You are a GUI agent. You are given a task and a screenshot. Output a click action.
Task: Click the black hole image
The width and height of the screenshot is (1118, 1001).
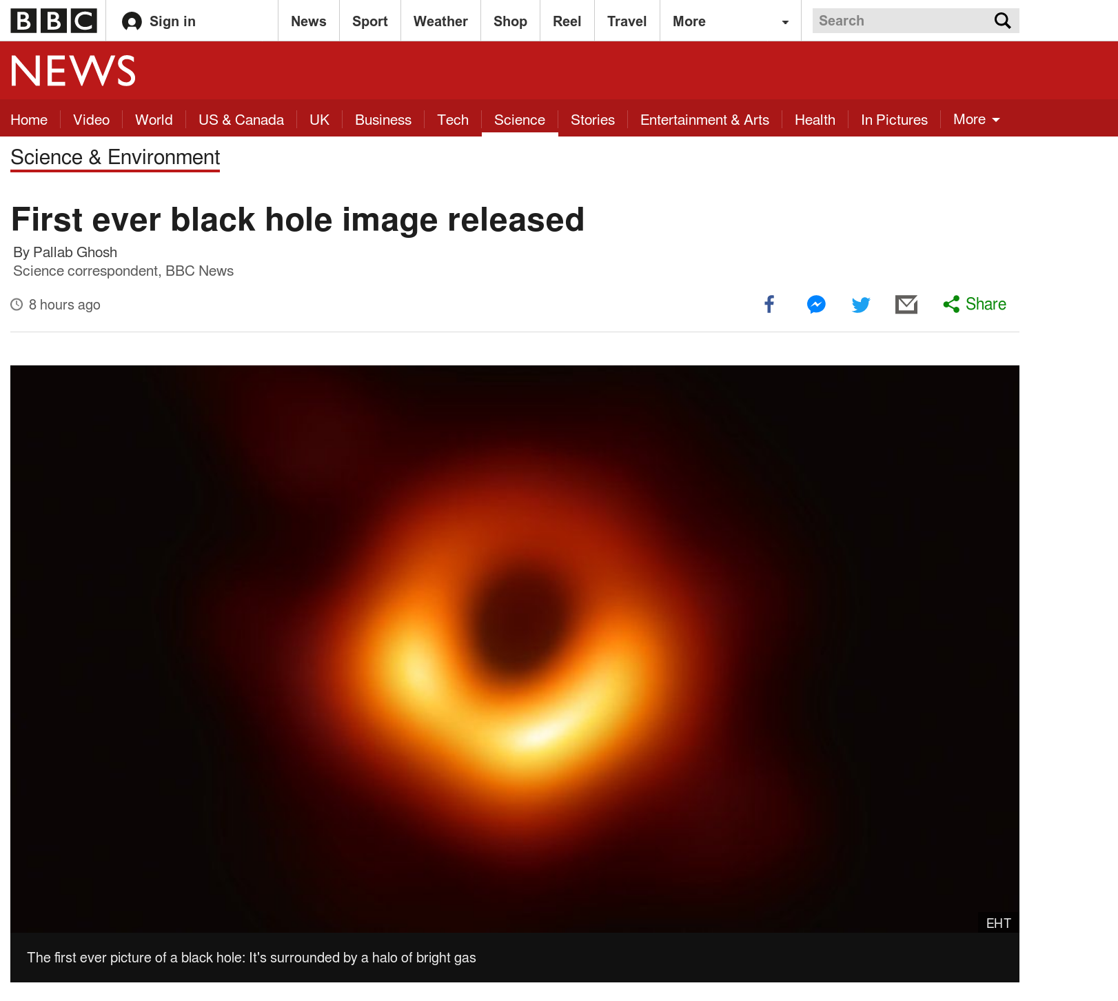click(515, 649)
